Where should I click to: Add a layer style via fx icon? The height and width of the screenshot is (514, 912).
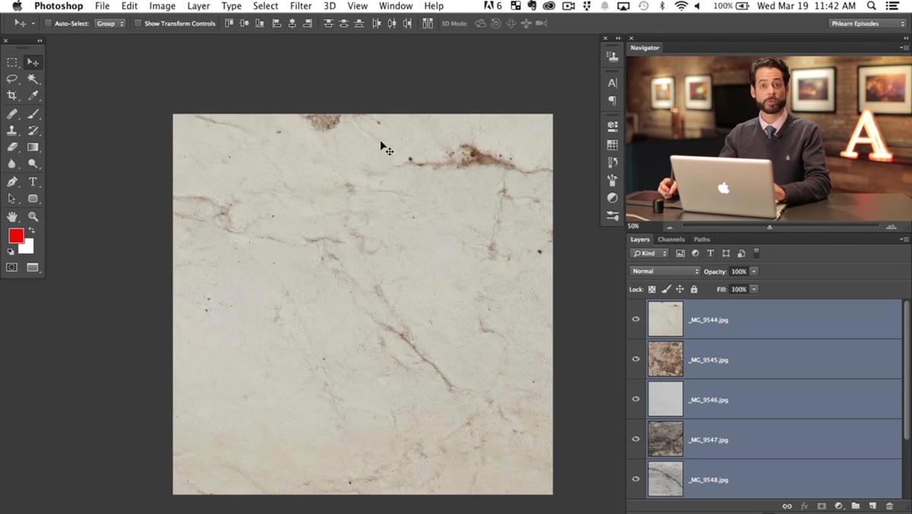804,506
